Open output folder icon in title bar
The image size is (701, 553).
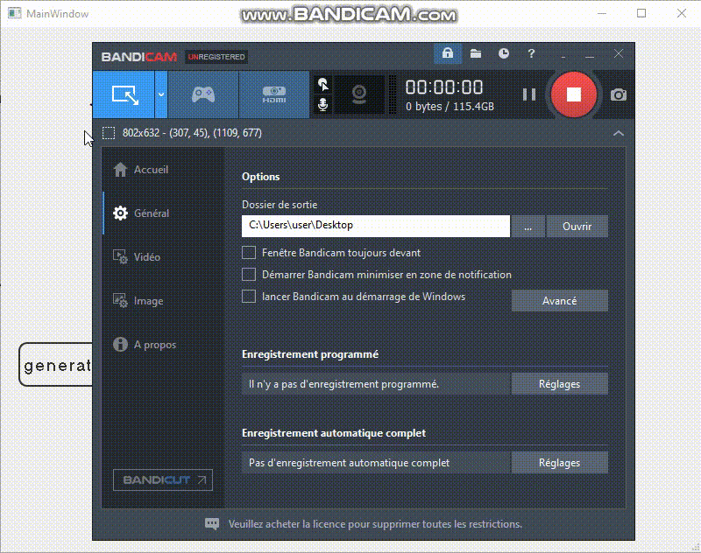pyautogui.click(x=476, y=54)
